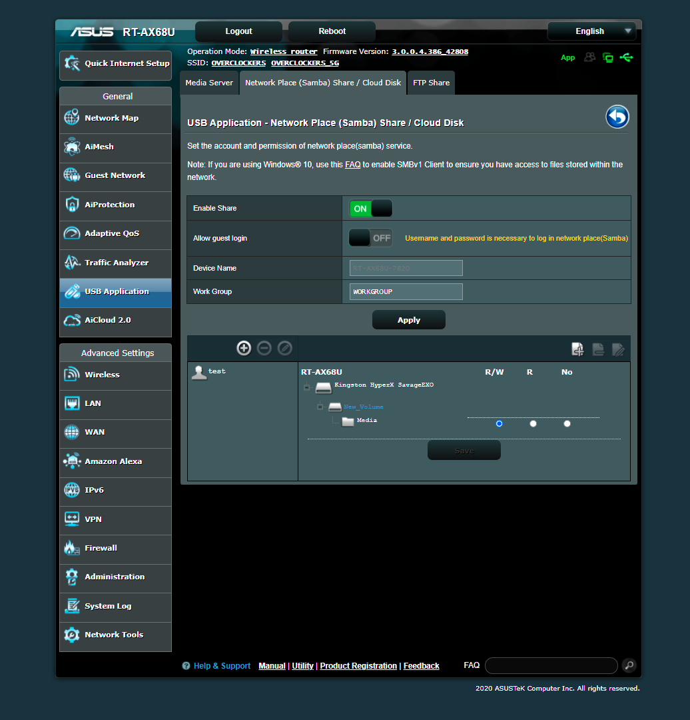The width and height of the screenshot is (690, 720).
Task: Select R read-only permission for Media
Action: 533,424
